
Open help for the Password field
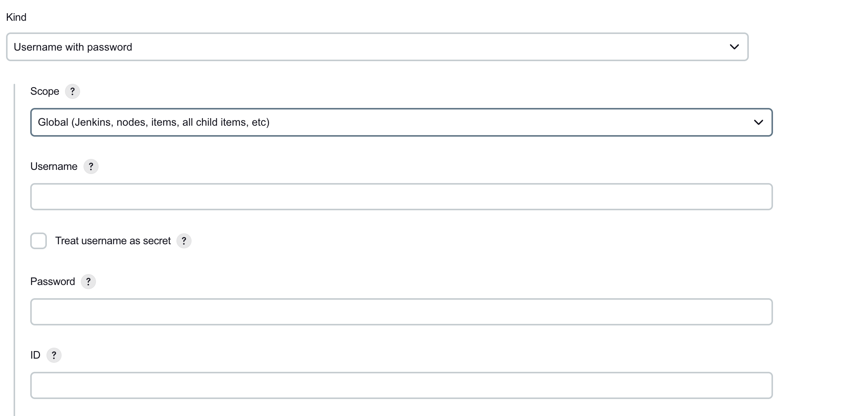(88, 282)
